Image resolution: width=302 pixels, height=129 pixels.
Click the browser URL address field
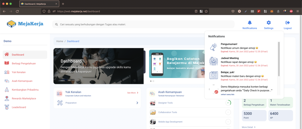[125, 11]
